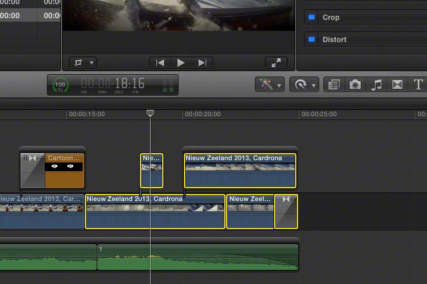Start playback with the Play button
Image resolution: width=427 pixels, height=284 pixels.
(181, 63)
